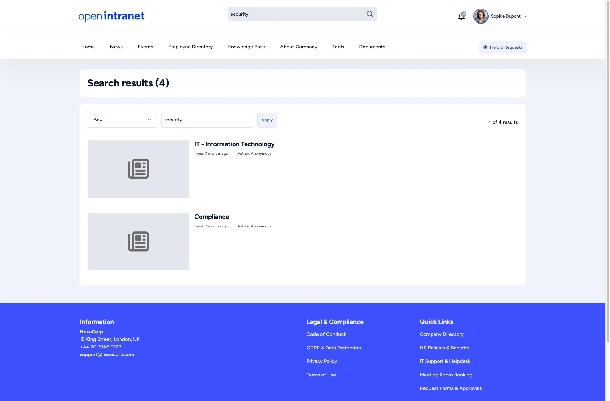Click the Help & Requests button
610x401 pixels.
point(503,47)
